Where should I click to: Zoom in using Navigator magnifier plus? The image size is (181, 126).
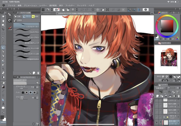pos(167,76)
